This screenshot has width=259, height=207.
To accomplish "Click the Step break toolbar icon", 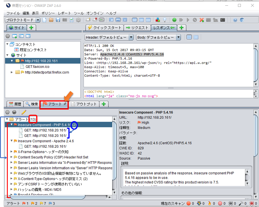I will tap(181, 20).
